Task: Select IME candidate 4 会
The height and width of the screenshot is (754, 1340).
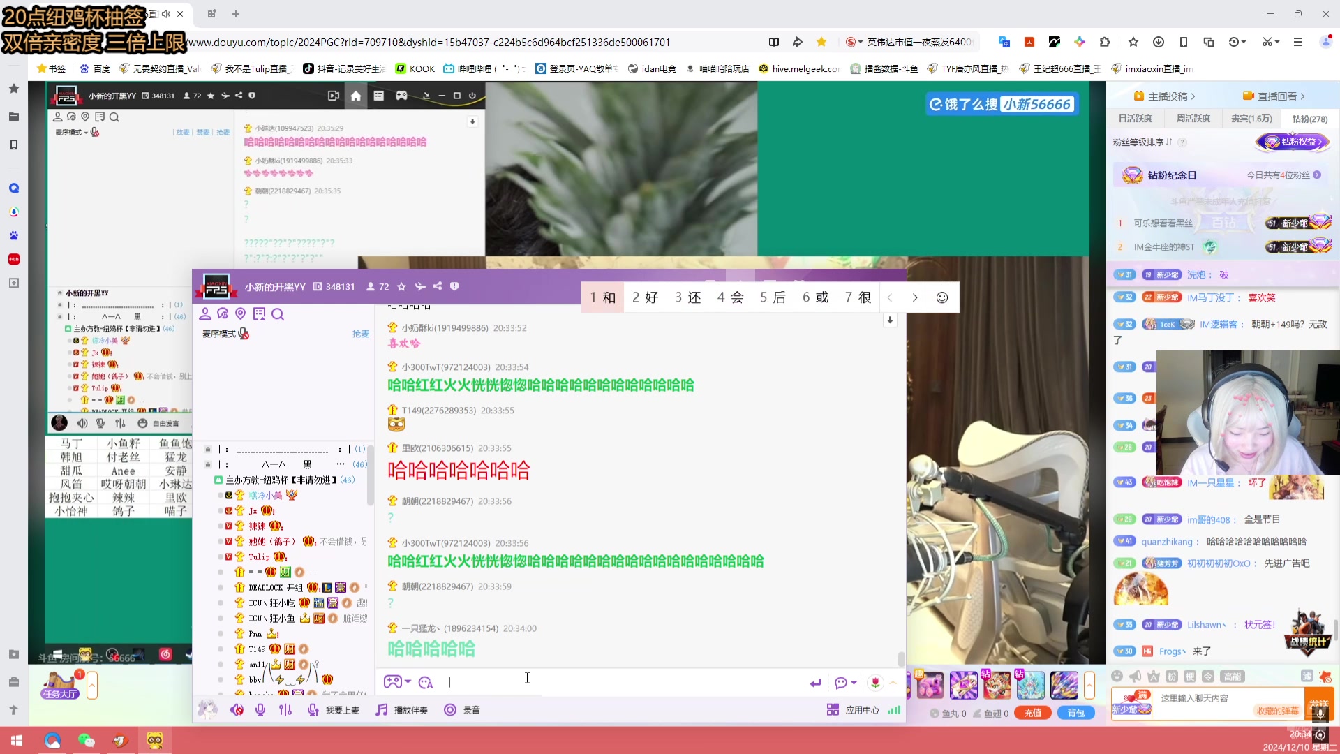Action: tap(730, 297)
